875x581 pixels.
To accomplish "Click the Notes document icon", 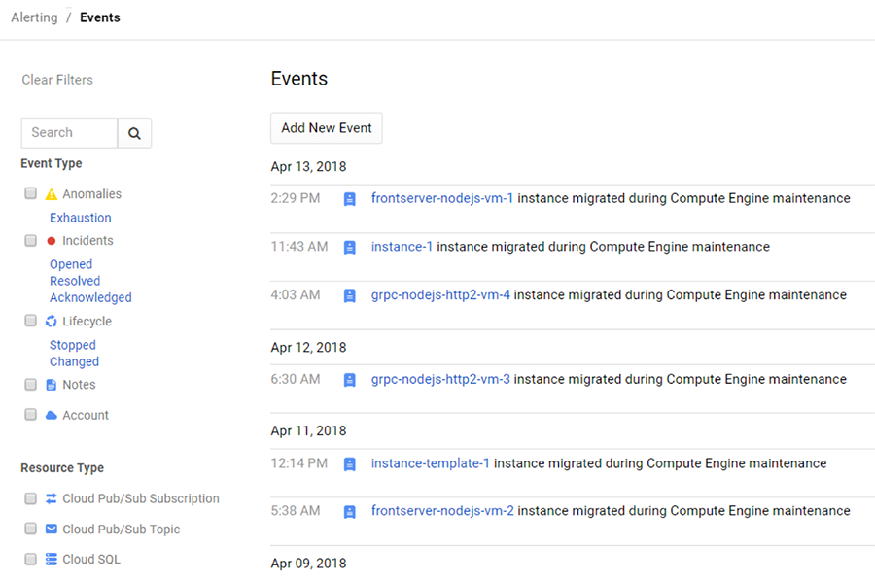I will 52,385.
